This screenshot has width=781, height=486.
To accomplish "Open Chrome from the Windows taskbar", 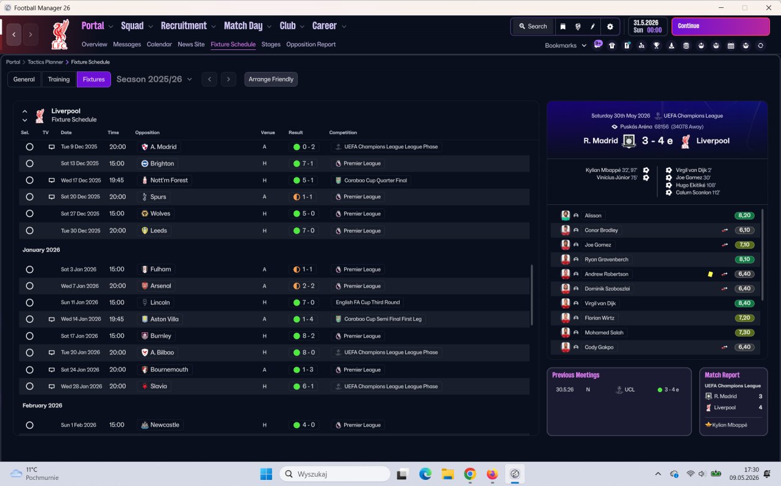I will 470,474.
